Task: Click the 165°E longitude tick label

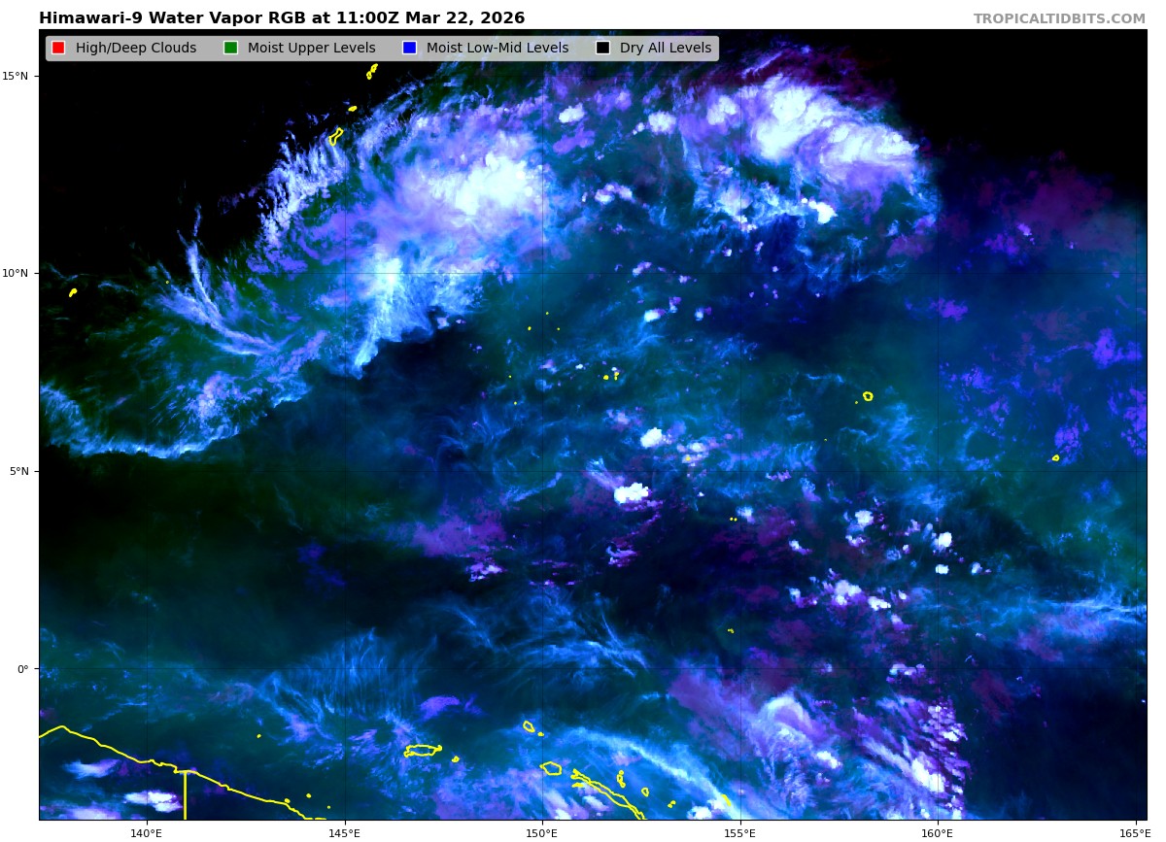Action: pos(1134,832)
